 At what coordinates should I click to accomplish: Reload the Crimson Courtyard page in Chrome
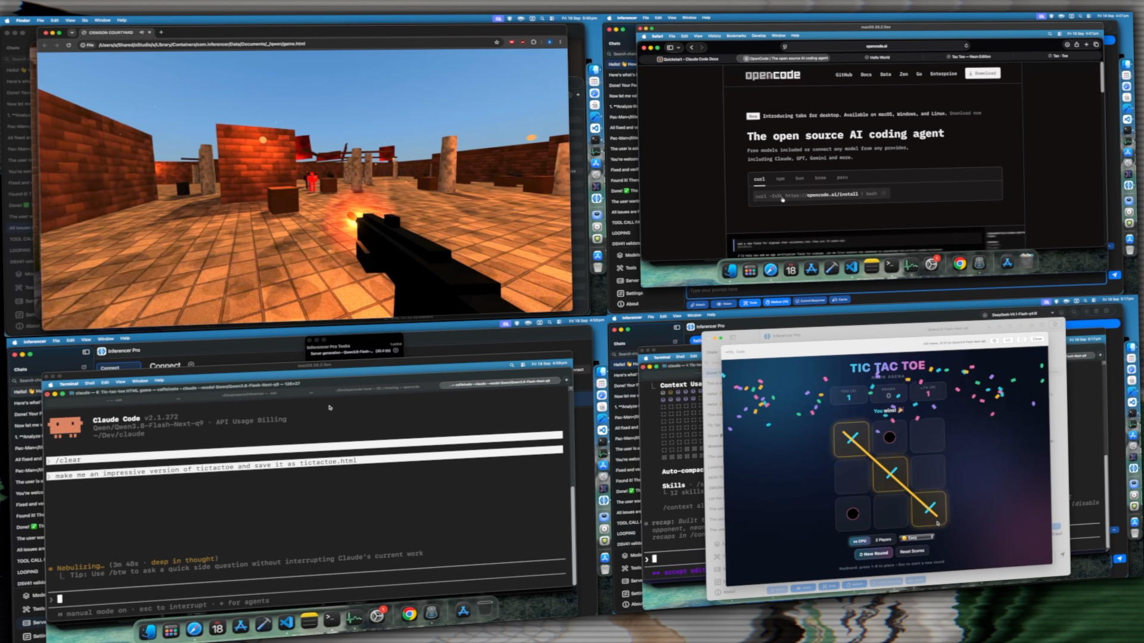click(x=69, y=45)
